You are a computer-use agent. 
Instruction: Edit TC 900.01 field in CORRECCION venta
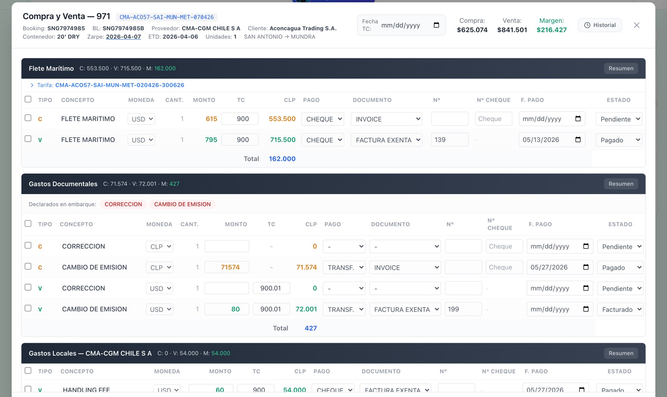point(272,288)
